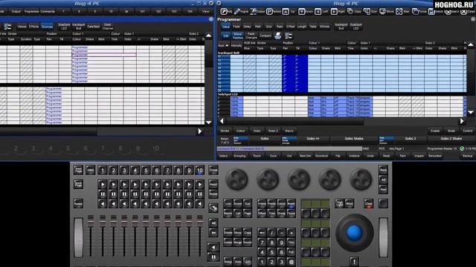Select choose button 10 on console
The width and height of the screenshot is (476, 267).
(x=199, y=170)
